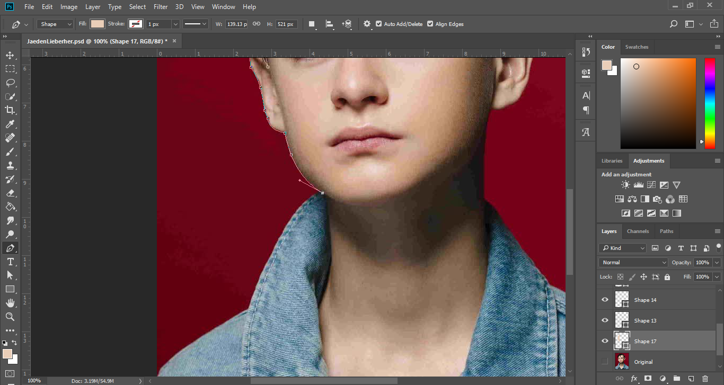Image resolution: width=724 pixels, height=385 pixels.
Task: Click the hue spectrum slider
Action: coord(709,103)
